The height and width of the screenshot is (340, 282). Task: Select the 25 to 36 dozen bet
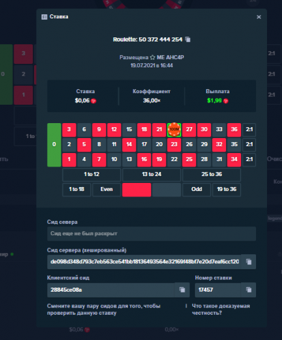tap(211, 175)
